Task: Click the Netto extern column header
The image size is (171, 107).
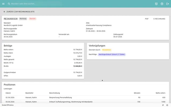Action: pos(160,93)
